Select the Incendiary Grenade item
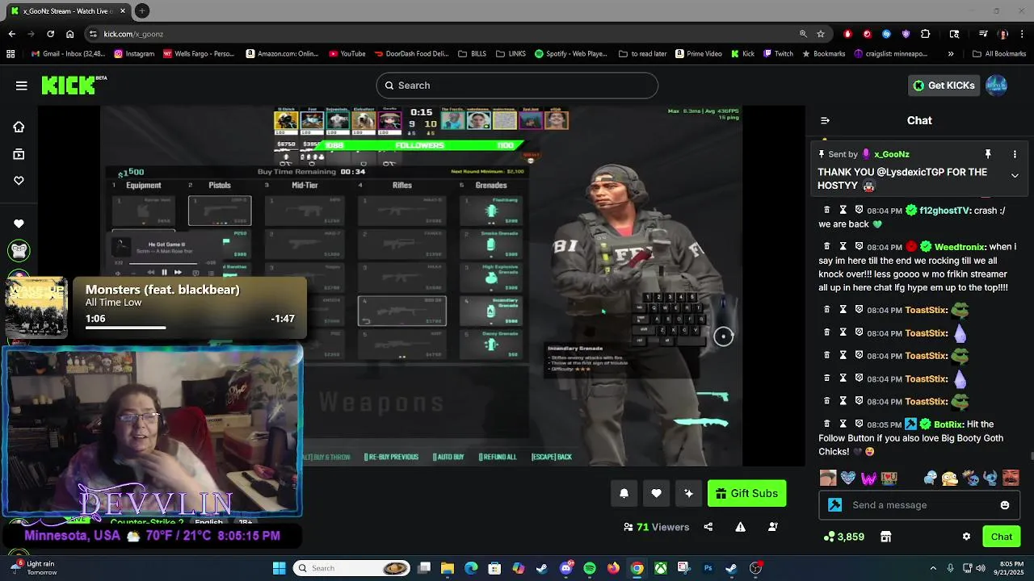Viewport: 1034px width, 581px height. (491, 311)
